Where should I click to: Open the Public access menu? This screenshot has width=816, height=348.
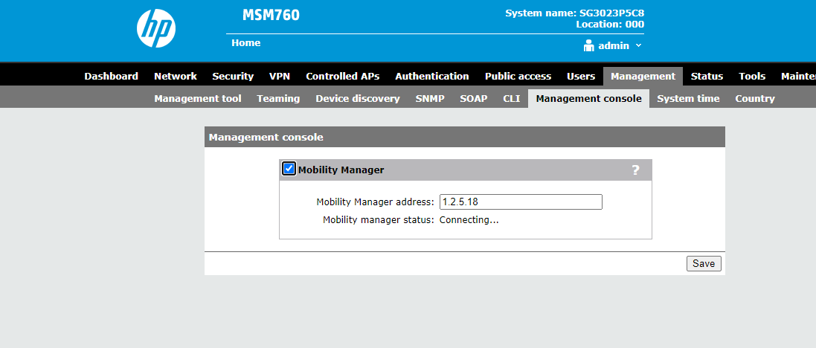tap(518, 76)
